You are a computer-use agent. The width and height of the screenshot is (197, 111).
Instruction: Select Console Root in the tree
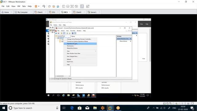point(61,36)
